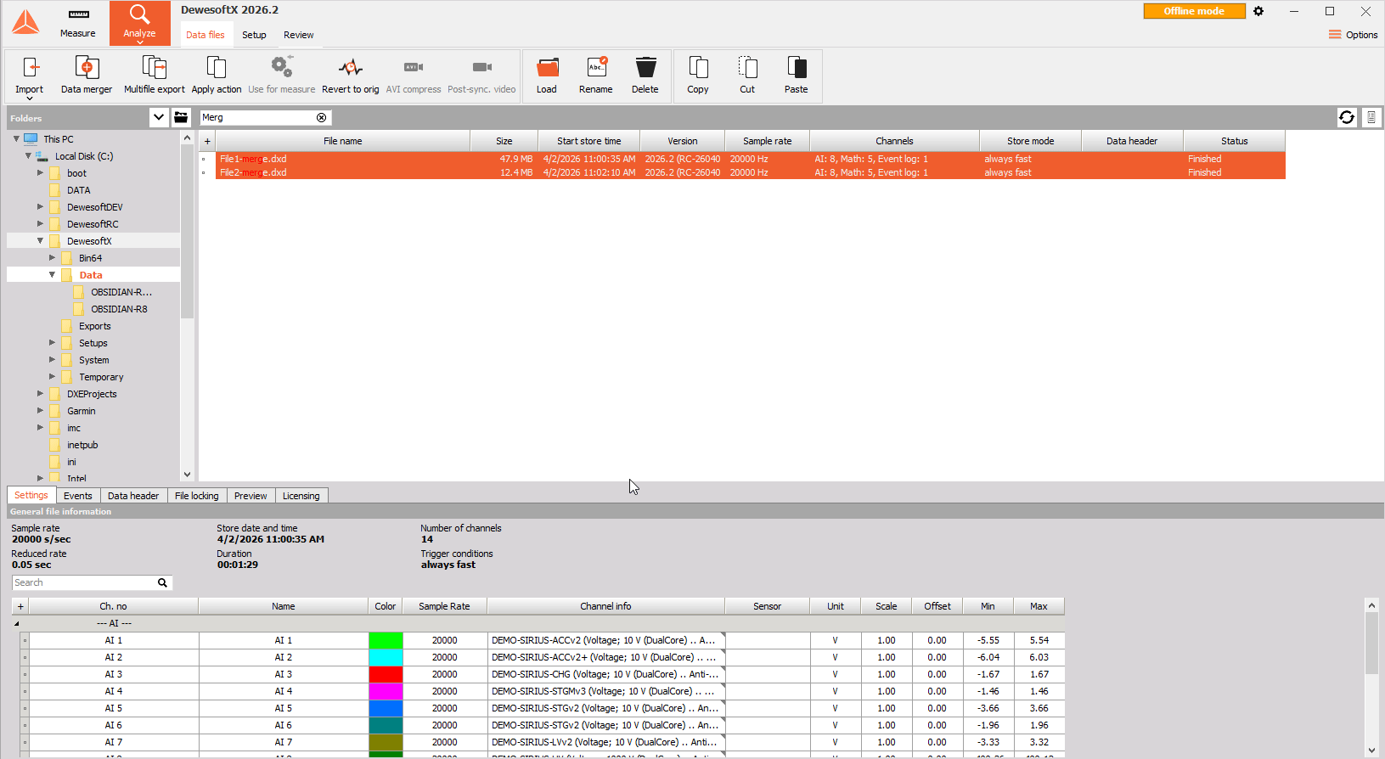Collapse the Data folder node
Viewport: 1385px width, 759px height.
(x=52, y=275)
